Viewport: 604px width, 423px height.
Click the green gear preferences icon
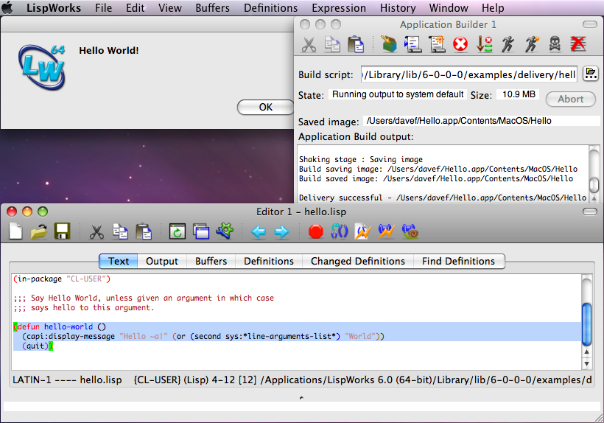tap(225, 231)
